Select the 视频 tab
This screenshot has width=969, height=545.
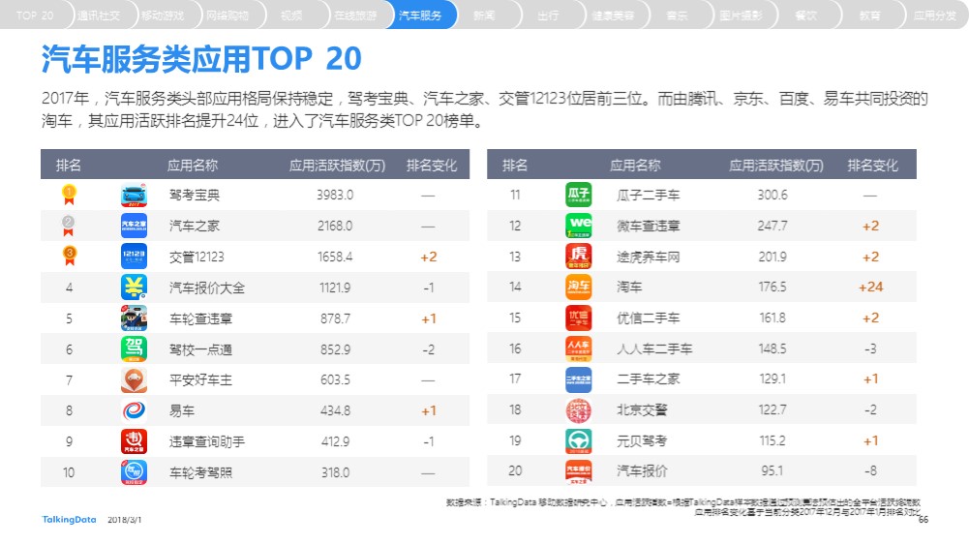coord(291,15)
